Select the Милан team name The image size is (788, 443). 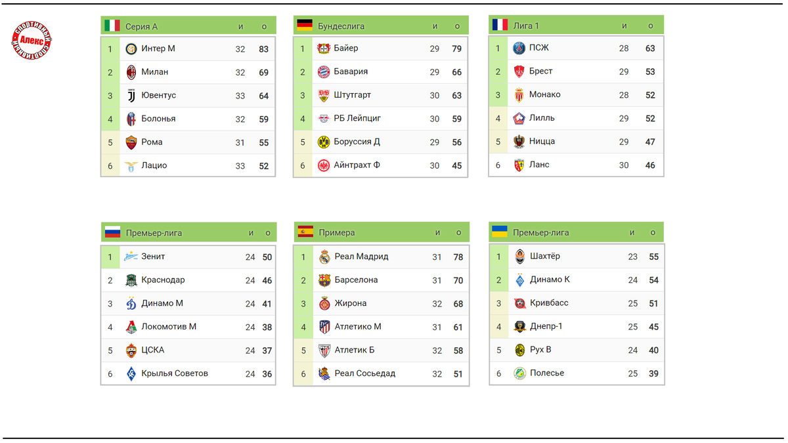tap(155, 72)
